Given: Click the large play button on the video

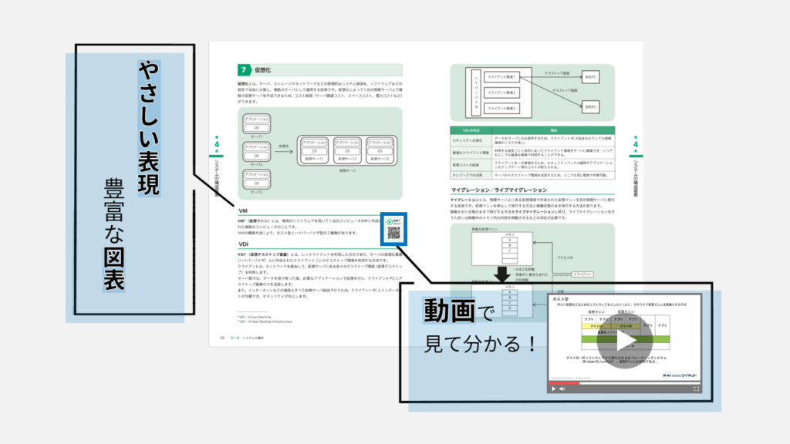Looking at the screenshot, I should coord(624,341).
